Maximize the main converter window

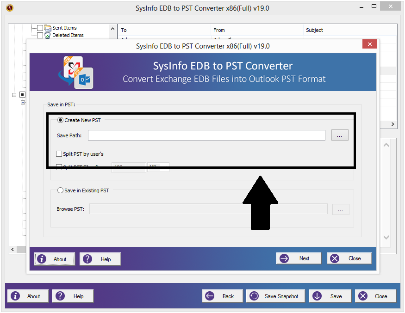[374, 6]
